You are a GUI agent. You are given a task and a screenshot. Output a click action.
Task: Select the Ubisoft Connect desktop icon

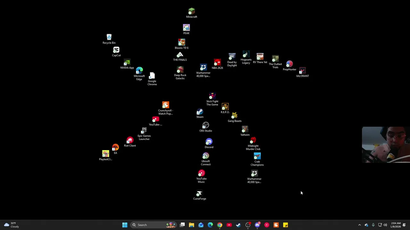pos(206,159)
